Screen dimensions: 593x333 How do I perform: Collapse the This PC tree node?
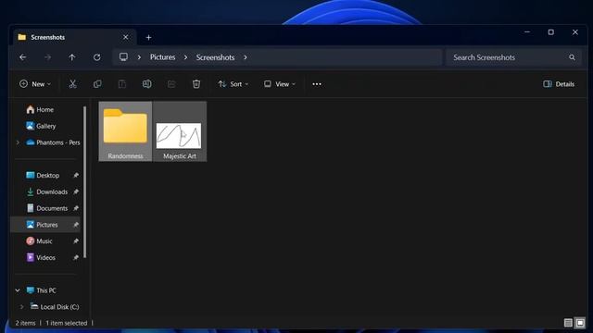pos(18,290)
